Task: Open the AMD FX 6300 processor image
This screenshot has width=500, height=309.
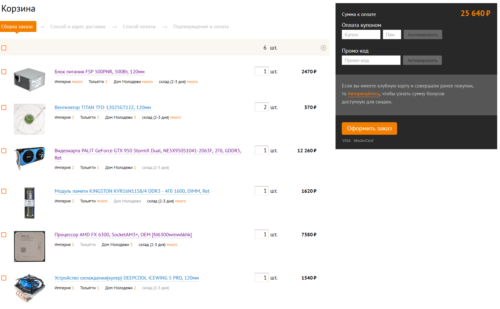Action: point(30,246)
